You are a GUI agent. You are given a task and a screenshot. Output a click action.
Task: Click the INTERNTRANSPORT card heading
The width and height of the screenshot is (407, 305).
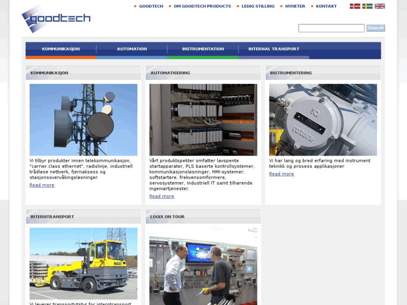click(x=52, y=217)
